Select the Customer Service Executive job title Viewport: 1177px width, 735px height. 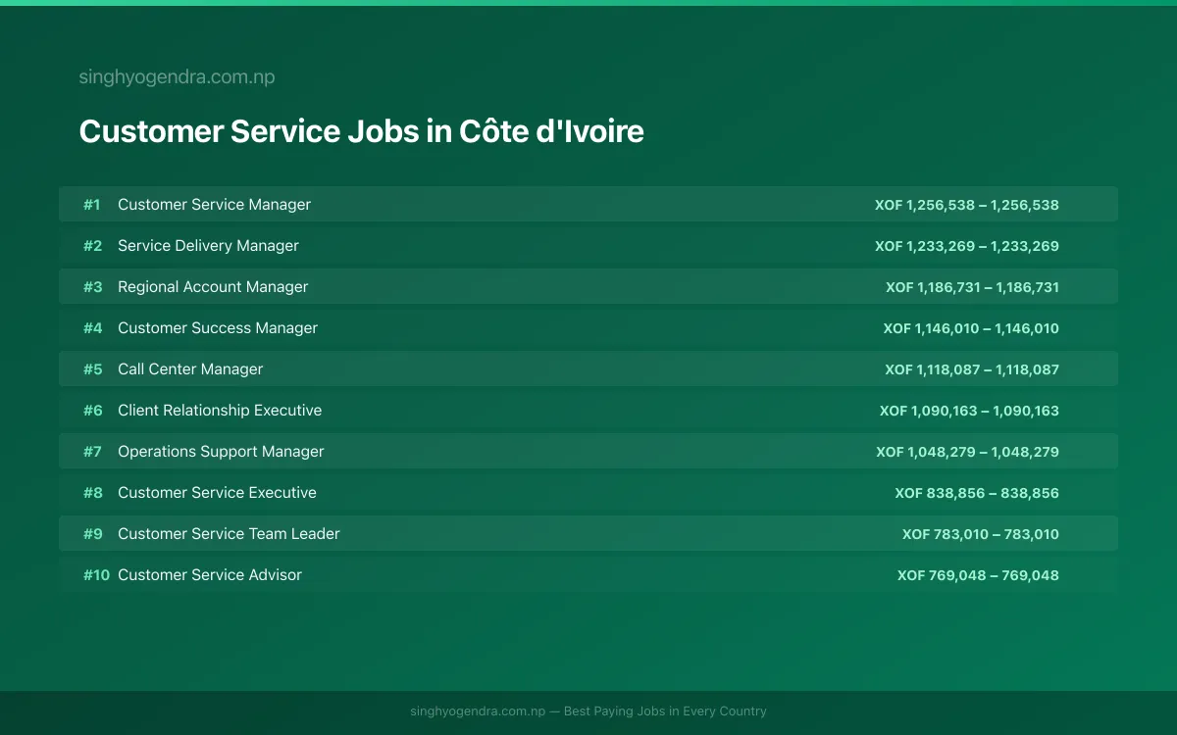coord(217,493)
